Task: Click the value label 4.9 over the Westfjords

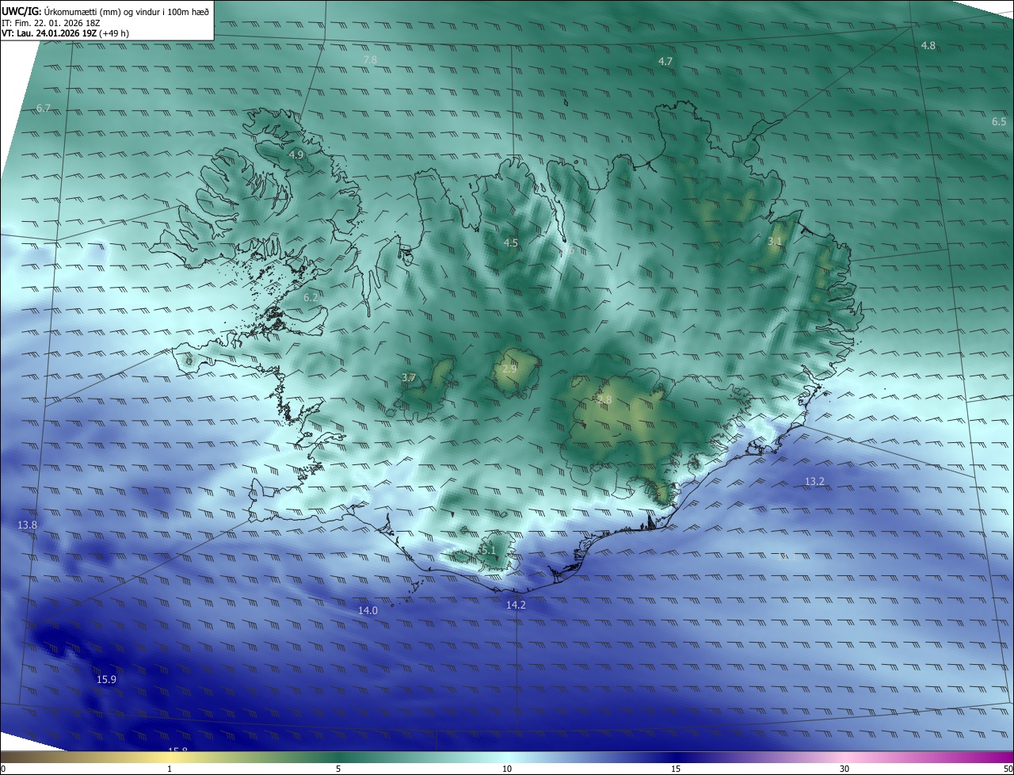Action: tap(296, 155)
